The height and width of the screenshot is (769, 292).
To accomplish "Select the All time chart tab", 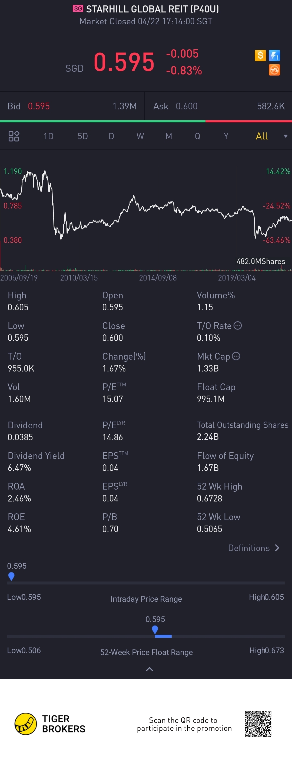I will (262, 136).
